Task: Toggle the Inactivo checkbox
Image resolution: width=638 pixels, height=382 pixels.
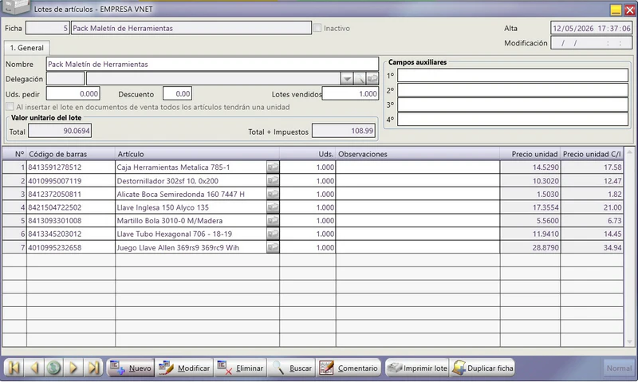Action: click(317, 28)
